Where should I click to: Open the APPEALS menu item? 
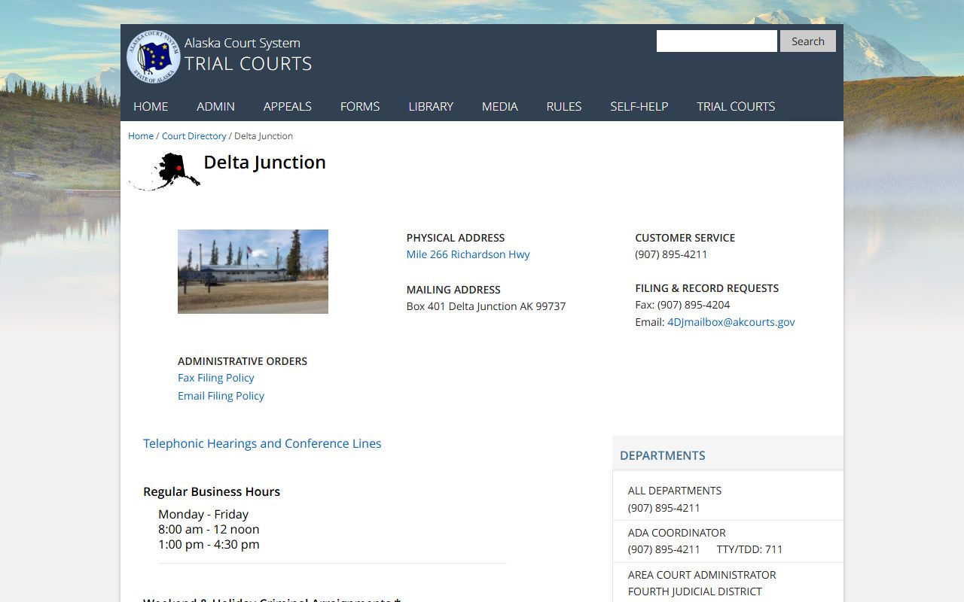coord(288,106)
